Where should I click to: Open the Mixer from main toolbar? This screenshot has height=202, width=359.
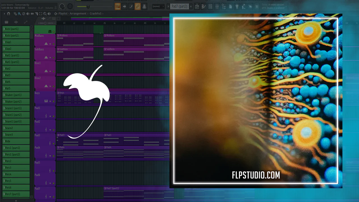tap(217, 6)
